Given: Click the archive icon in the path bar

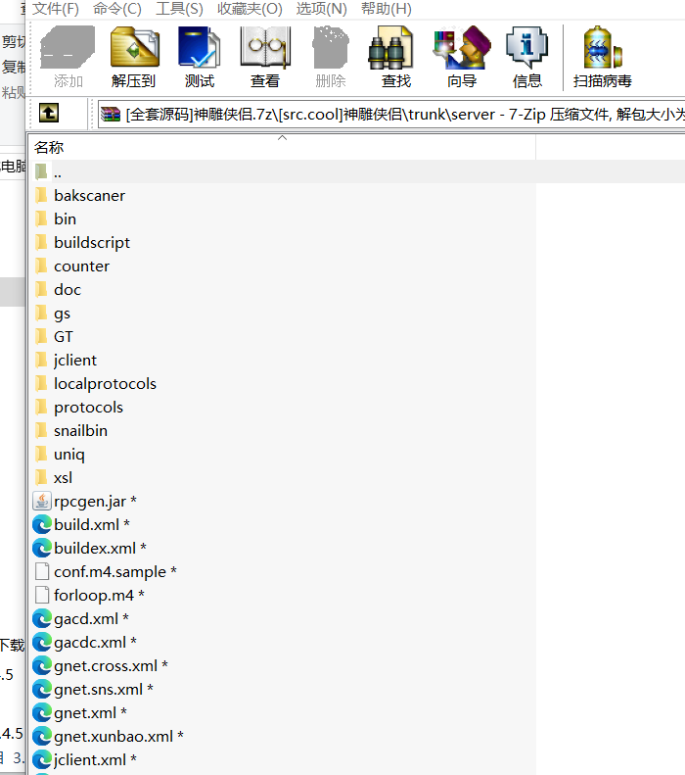Looking at the screenshot, I should click(x=111, y=115).
